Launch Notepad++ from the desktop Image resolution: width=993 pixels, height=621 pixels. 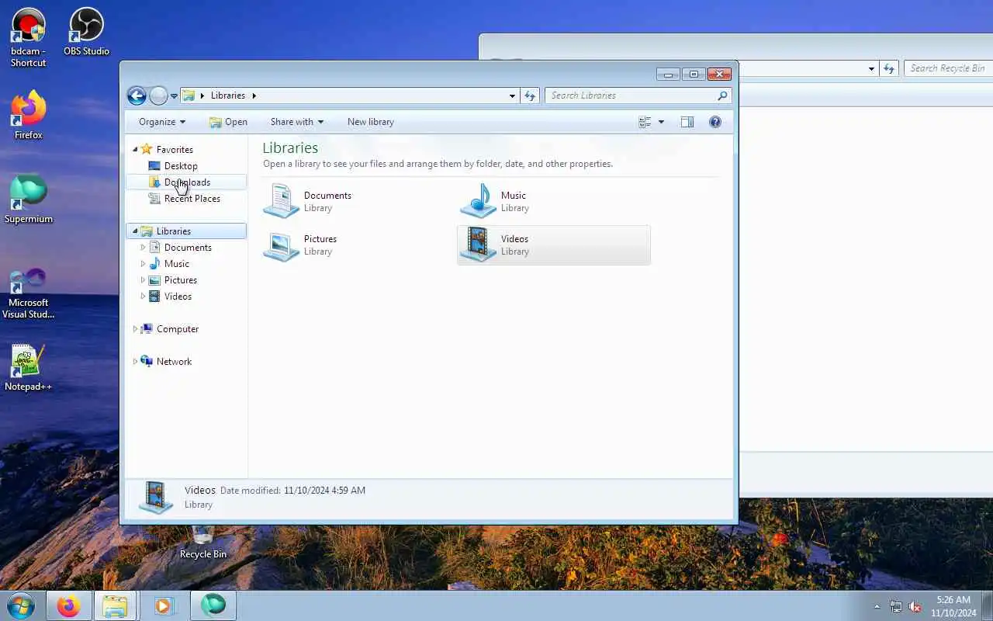(x=29, y=367)
